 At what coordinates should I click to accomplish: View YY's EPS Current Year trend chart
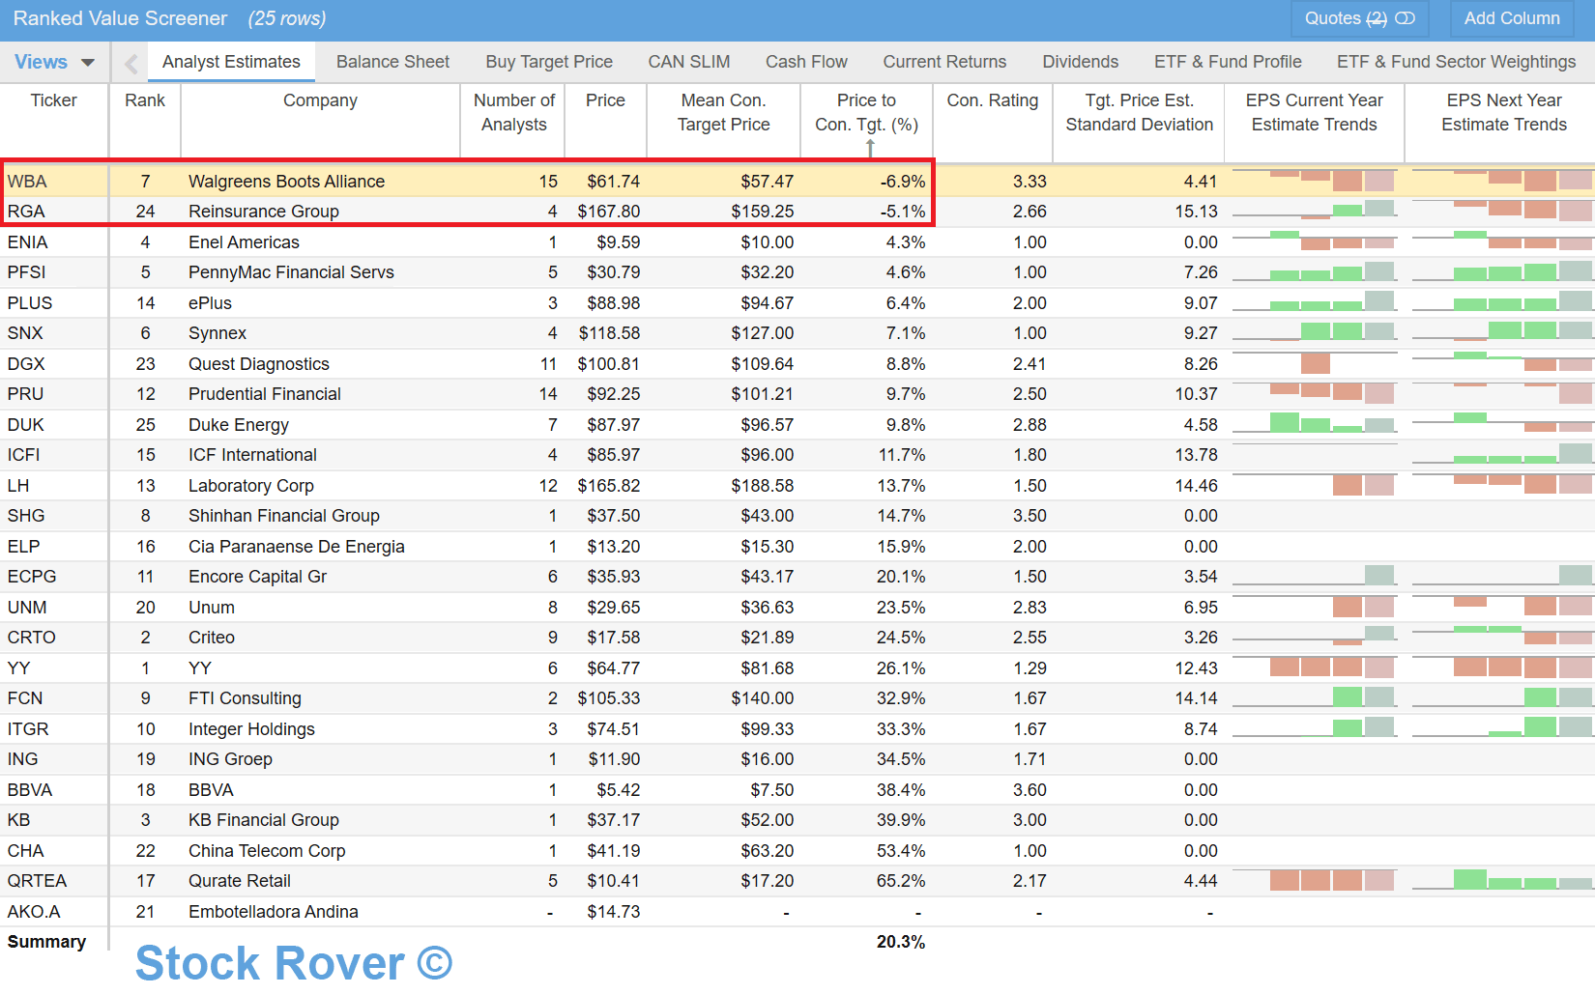click(x=1314, y=667)
